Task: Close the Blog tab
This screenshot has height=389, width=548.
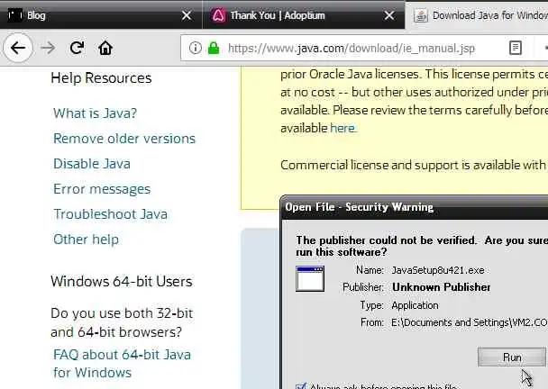Action: coord(187,15)
